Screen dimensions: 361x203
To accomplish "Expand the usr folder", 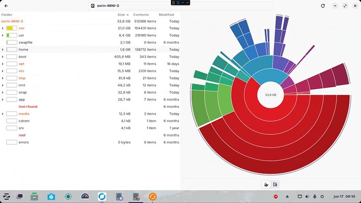I will coord(3,36).
